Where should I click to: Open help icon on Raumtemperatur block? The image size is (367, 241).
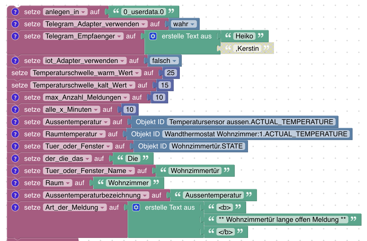pyautogui.click(x=15, y=134)
